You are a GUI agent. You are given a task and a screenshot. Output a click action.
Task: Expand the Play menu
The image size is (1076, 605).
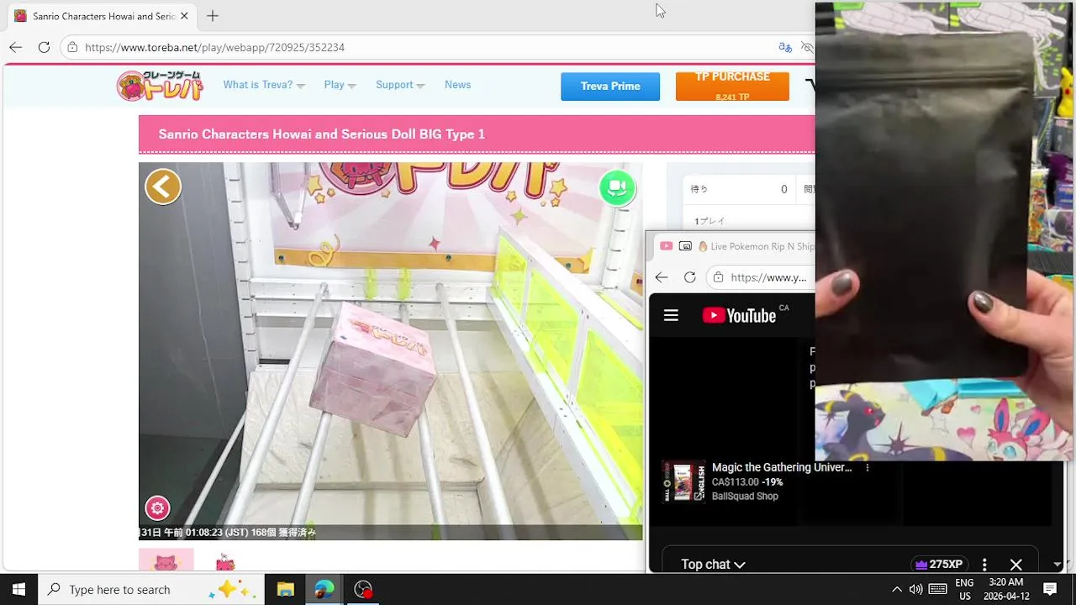(340, 85)
